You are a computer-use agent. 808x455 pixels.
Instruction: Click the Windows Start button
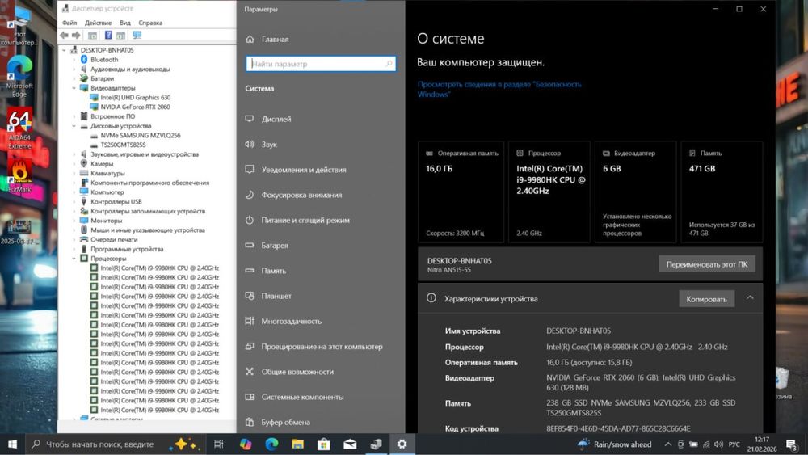pos(12,444)
